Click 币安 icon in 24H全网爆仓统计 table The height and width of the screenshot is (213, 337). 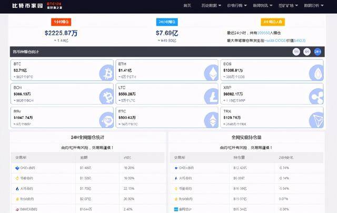click(x=17, y=178)
